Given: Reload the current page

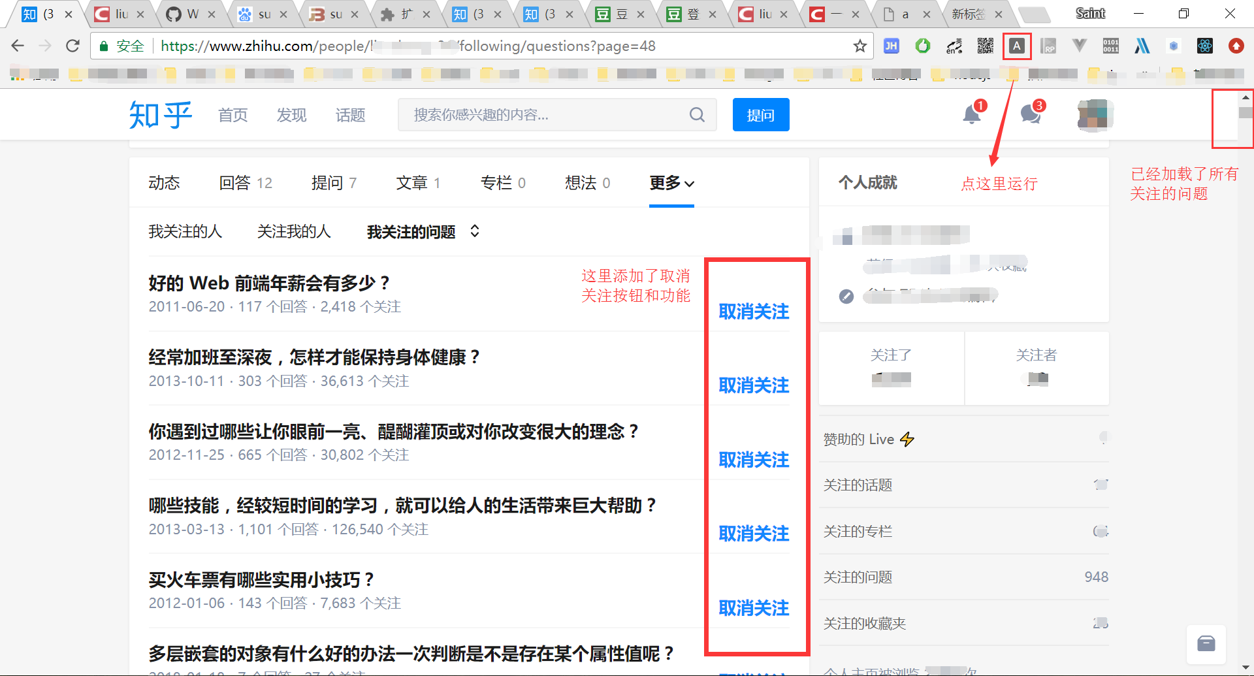Looking at the screenshot, I should (x=72, y=46).
